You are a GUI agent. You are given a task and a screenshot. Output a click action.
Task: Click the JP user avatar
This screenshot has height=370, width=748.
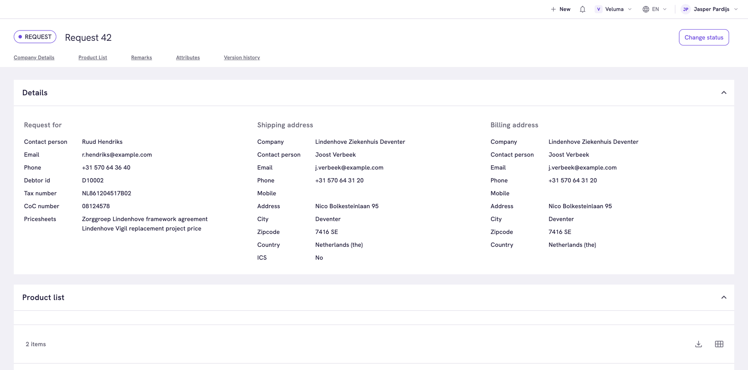(686, 9)
